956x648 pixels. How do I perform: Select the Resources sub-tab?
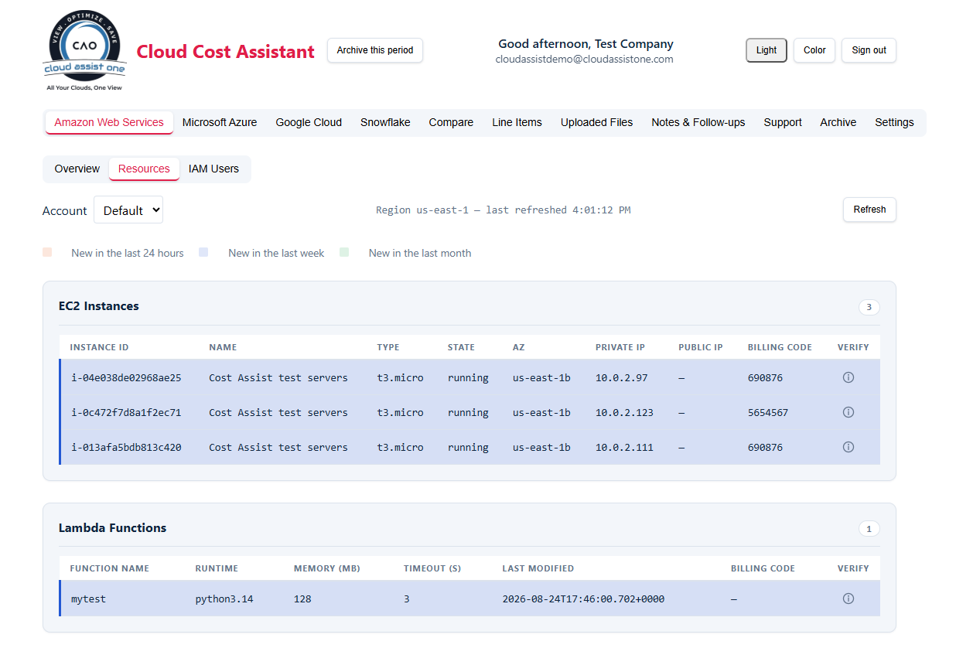click(x=144, y=169)
